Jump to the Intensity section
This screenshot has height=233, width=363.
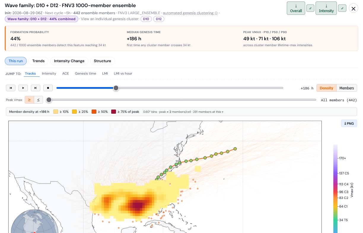click(49, 73)
